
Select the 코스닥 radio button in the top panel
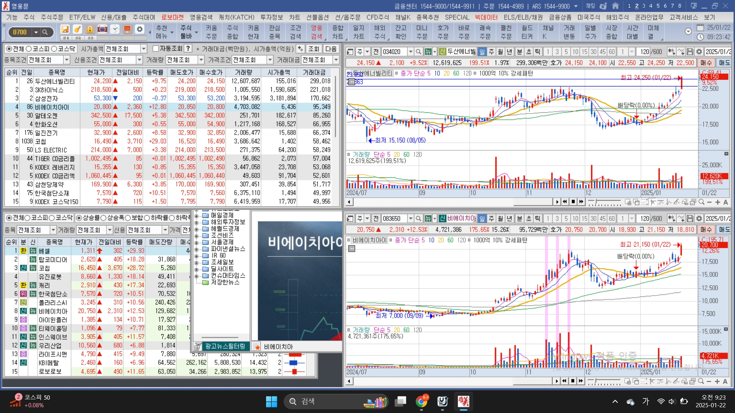pos(54,49)
